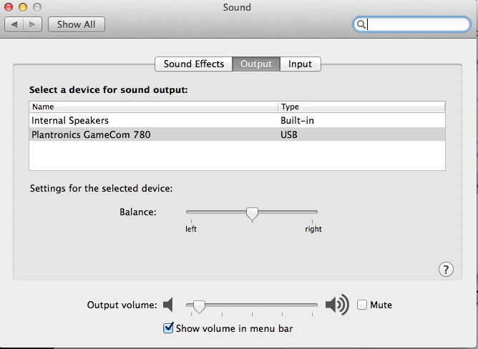Go back with the left arrow button
Viewport: 478px width, 349px height.
pos(14,24)
